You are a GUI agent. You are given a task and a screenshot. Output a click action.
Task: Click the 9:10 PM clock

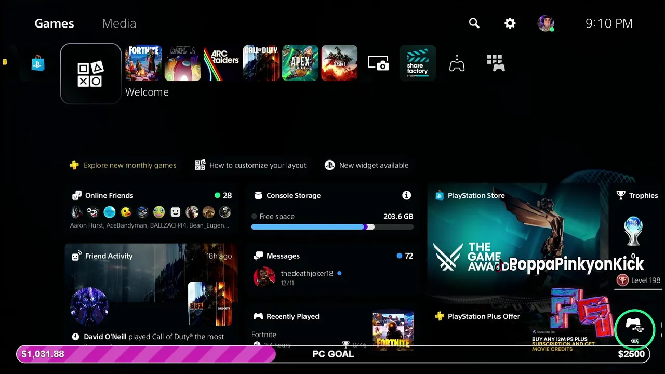point(609,23)
